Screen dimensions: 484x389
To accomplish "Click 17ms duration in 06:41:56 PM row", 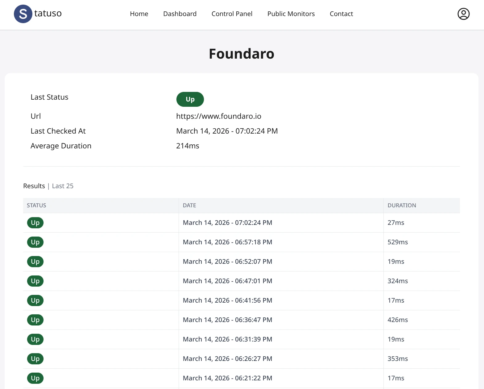I will pyautogui.click(x=396, y=300).
